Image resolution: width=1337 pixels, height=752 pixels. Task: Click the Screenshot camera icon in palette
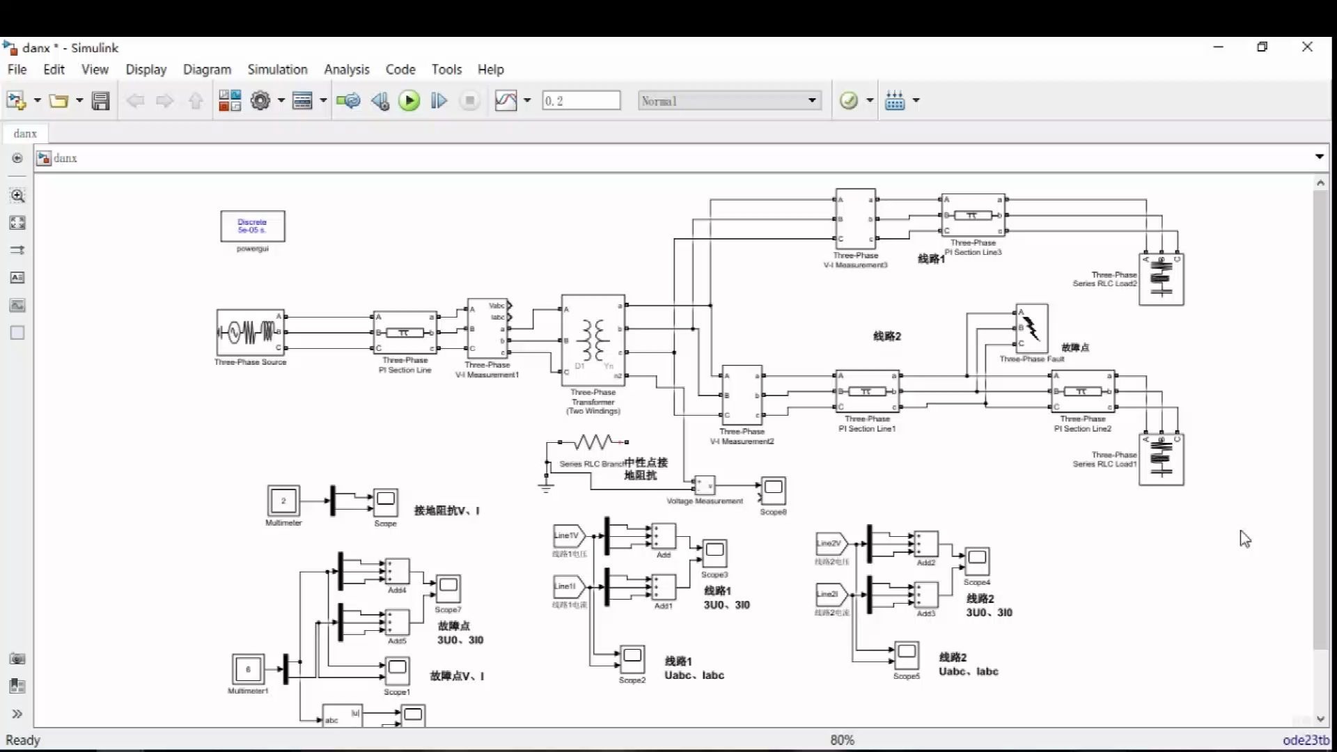[x=17, y=659]
